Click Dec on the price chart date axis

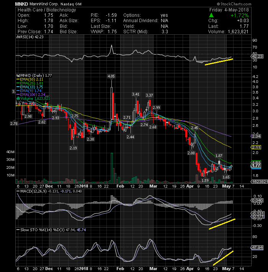point(49,186)
